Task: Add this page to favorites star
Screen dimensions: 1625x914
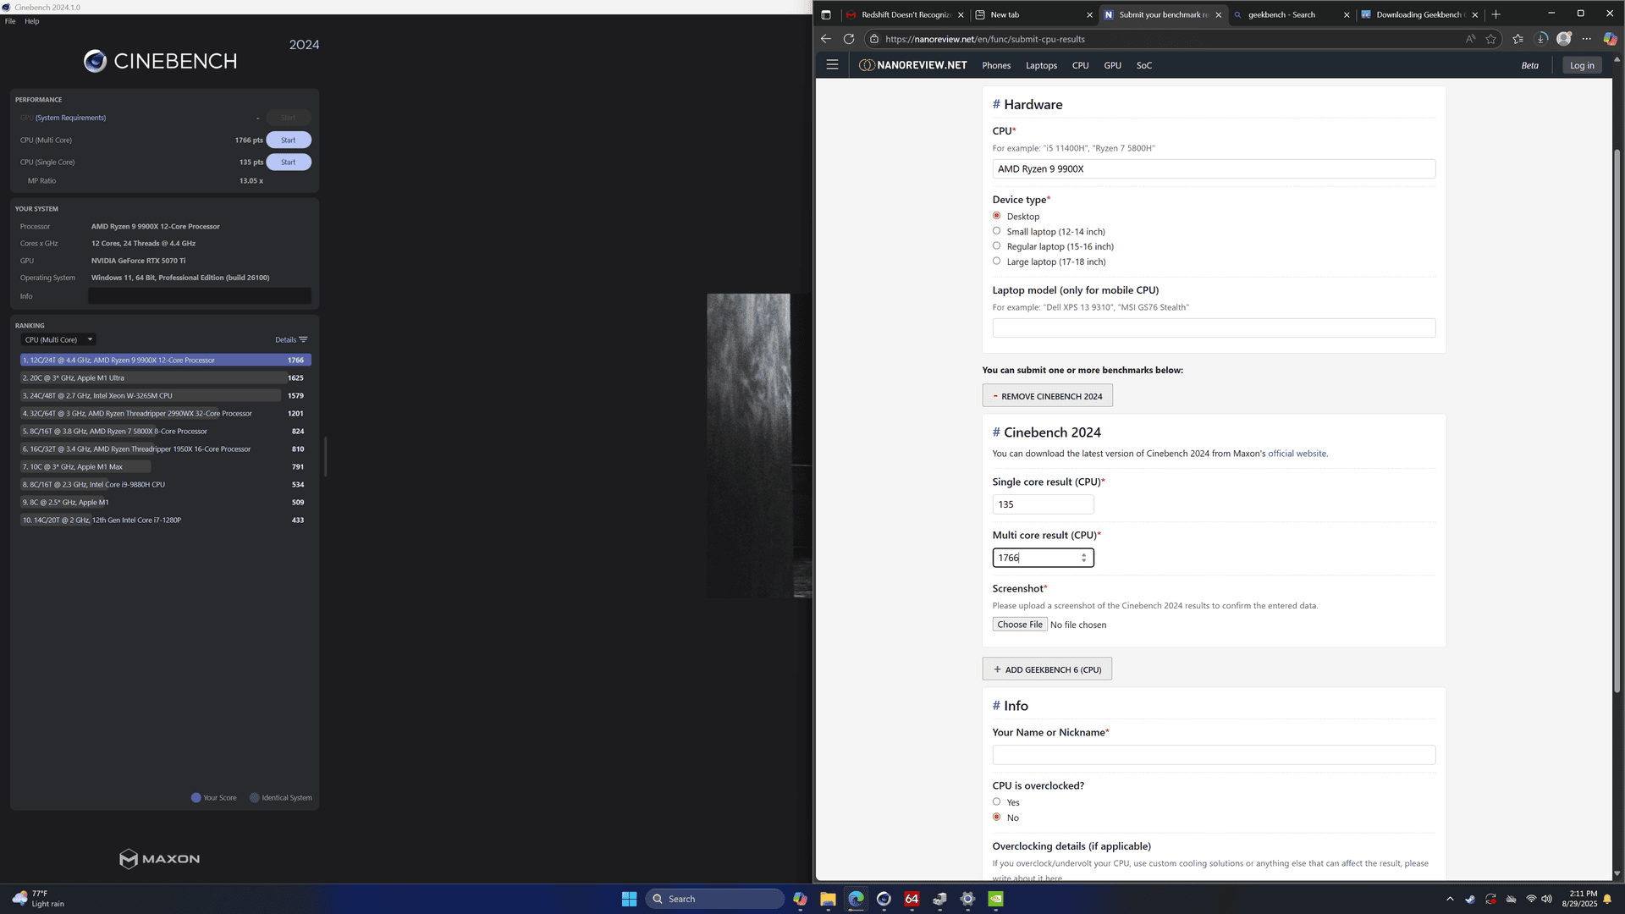Action: [1490, 39]
